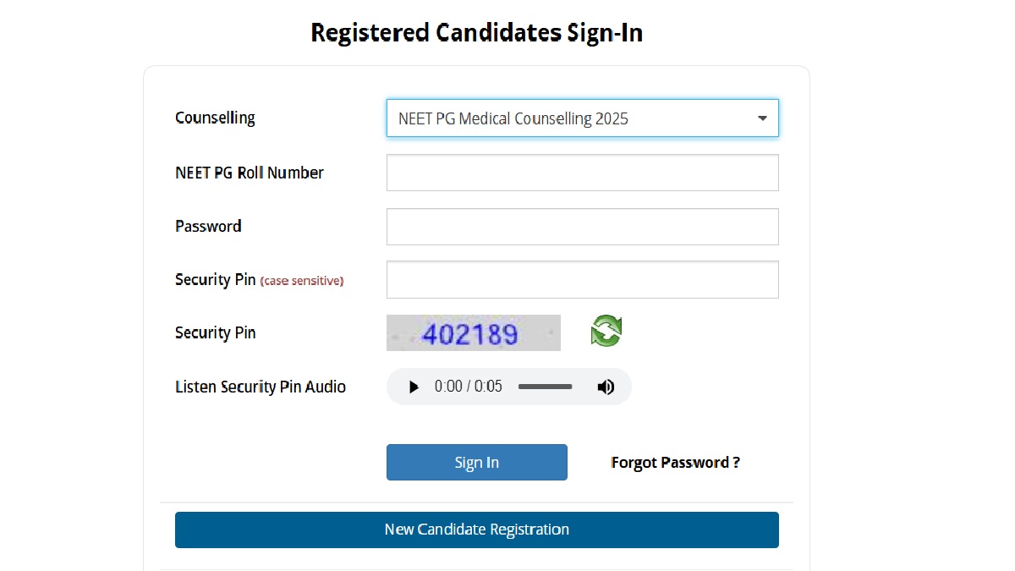Image resolution: width=1015 pixels, height=571 pixels.
Task: Refresh the security pin captcha image
Action: 606,332
